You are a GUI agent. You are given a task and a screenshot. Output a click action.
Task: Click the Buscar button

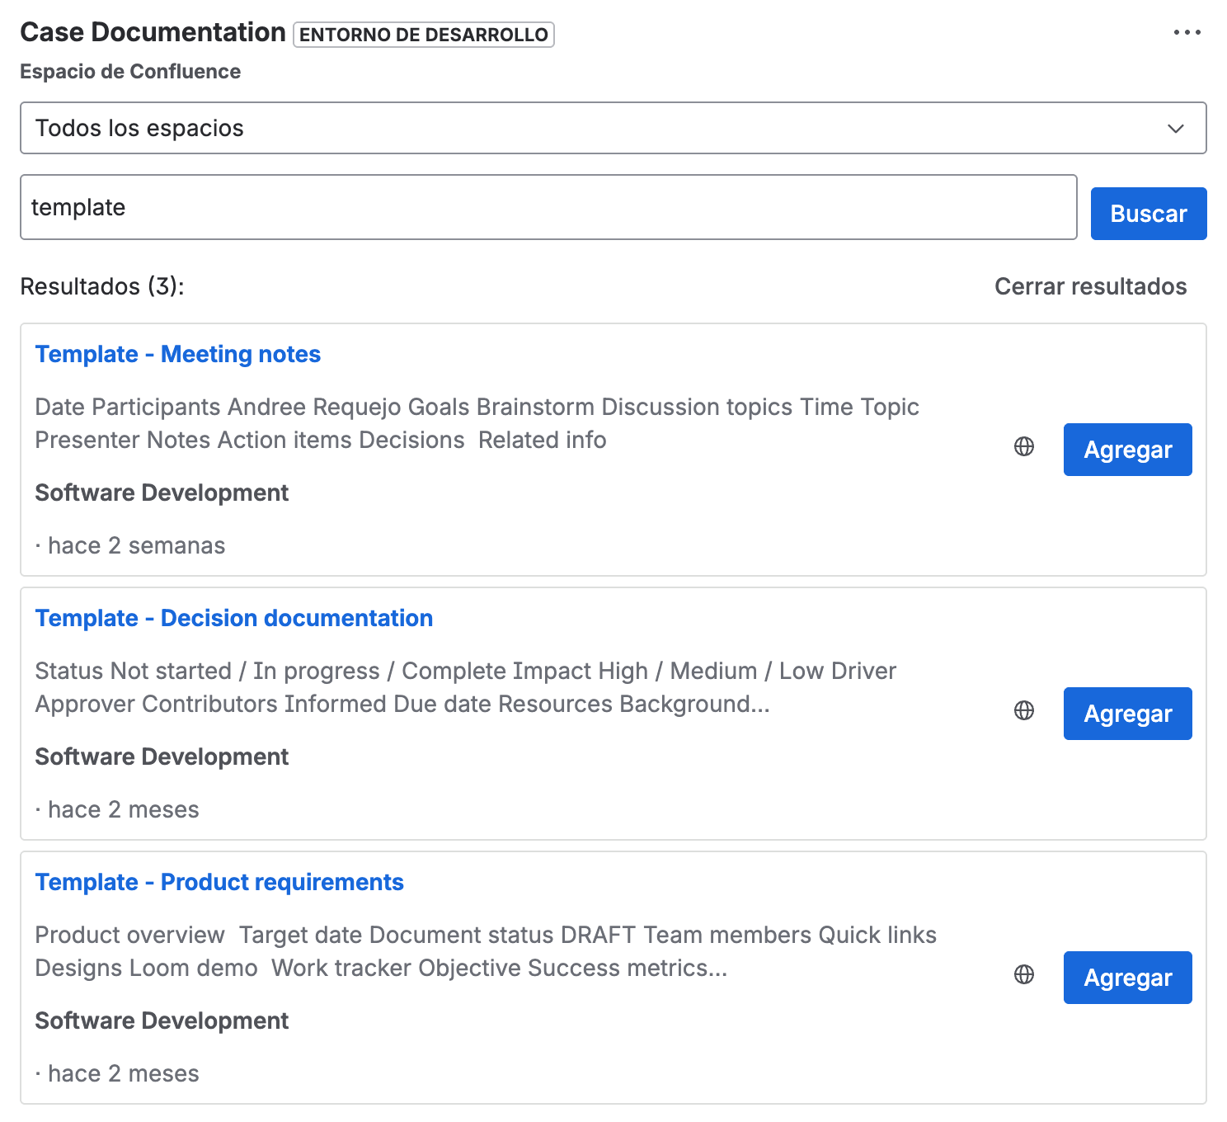tap(1149, 214)
